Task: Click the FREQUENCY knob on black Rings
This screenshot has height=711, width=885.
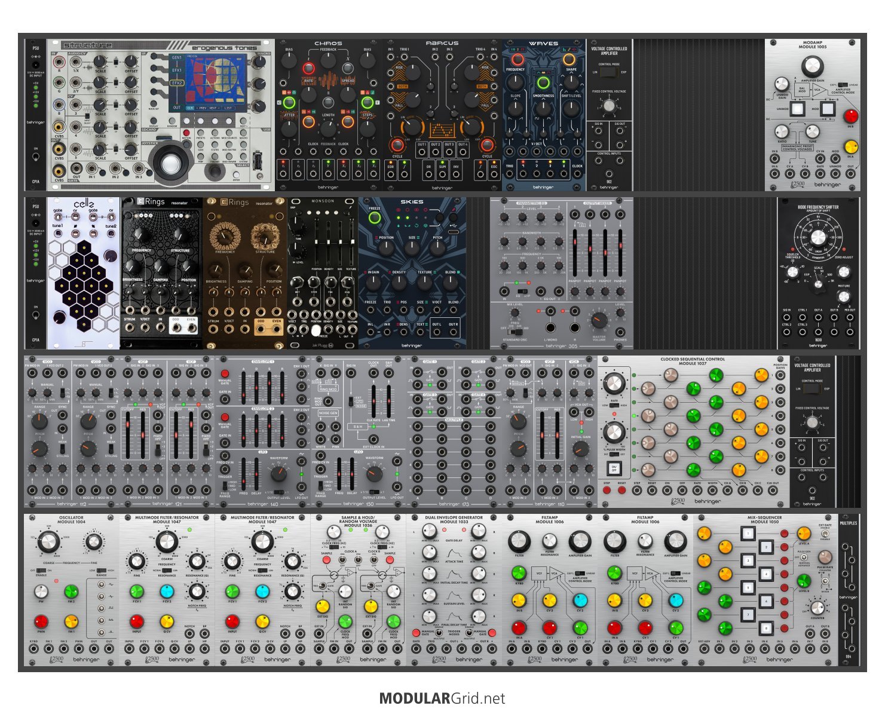Action: coord(141,235)
